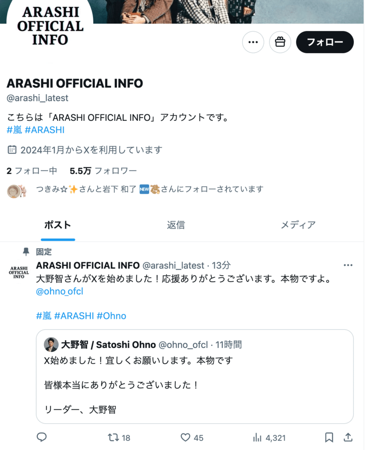Select the ポスト tab
This screenshot has height=450, width=367.
pyautogui.click(x=58, y=225)
